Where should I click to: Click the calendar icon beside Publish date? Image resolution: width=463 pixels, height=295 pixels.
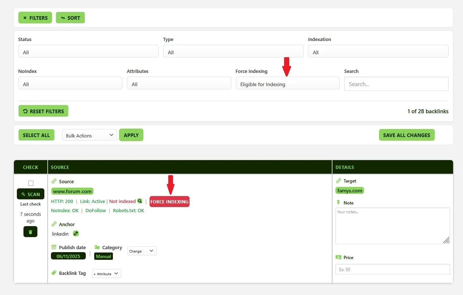point(54,247)
